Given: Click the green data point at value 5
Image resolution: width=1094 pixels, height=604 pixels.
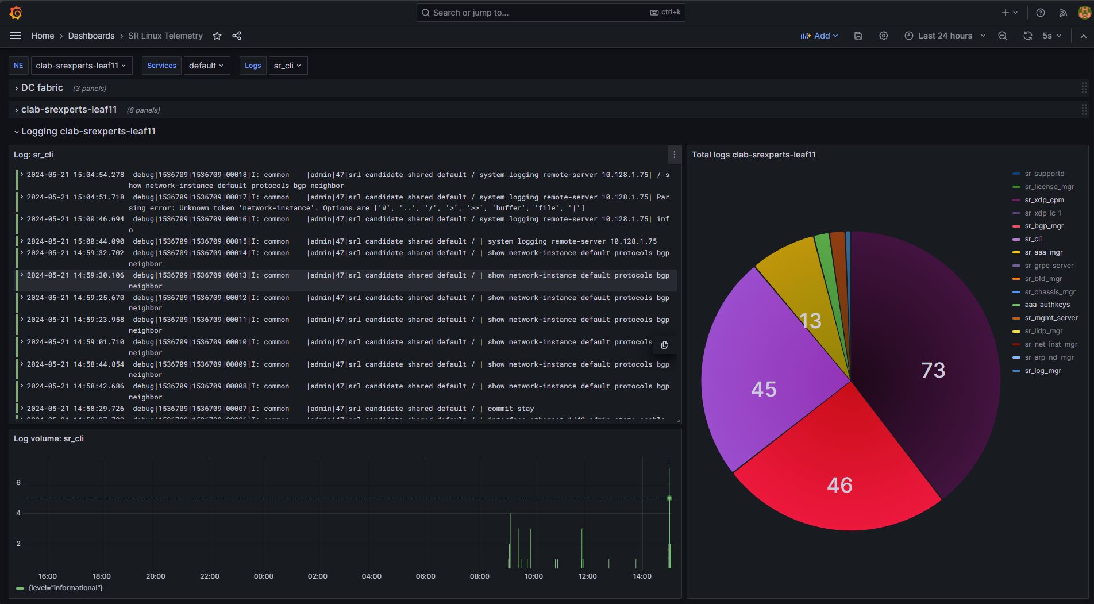Looking at the screenshot, I should click(x=669, y=498).
